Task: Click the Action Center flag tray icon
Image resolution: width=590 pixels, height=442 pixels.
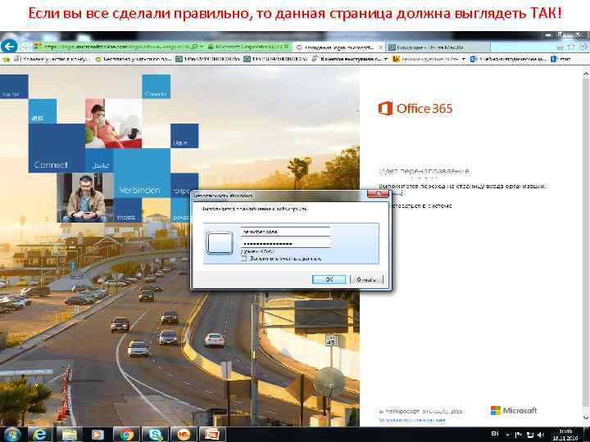Action: [519, 435]
